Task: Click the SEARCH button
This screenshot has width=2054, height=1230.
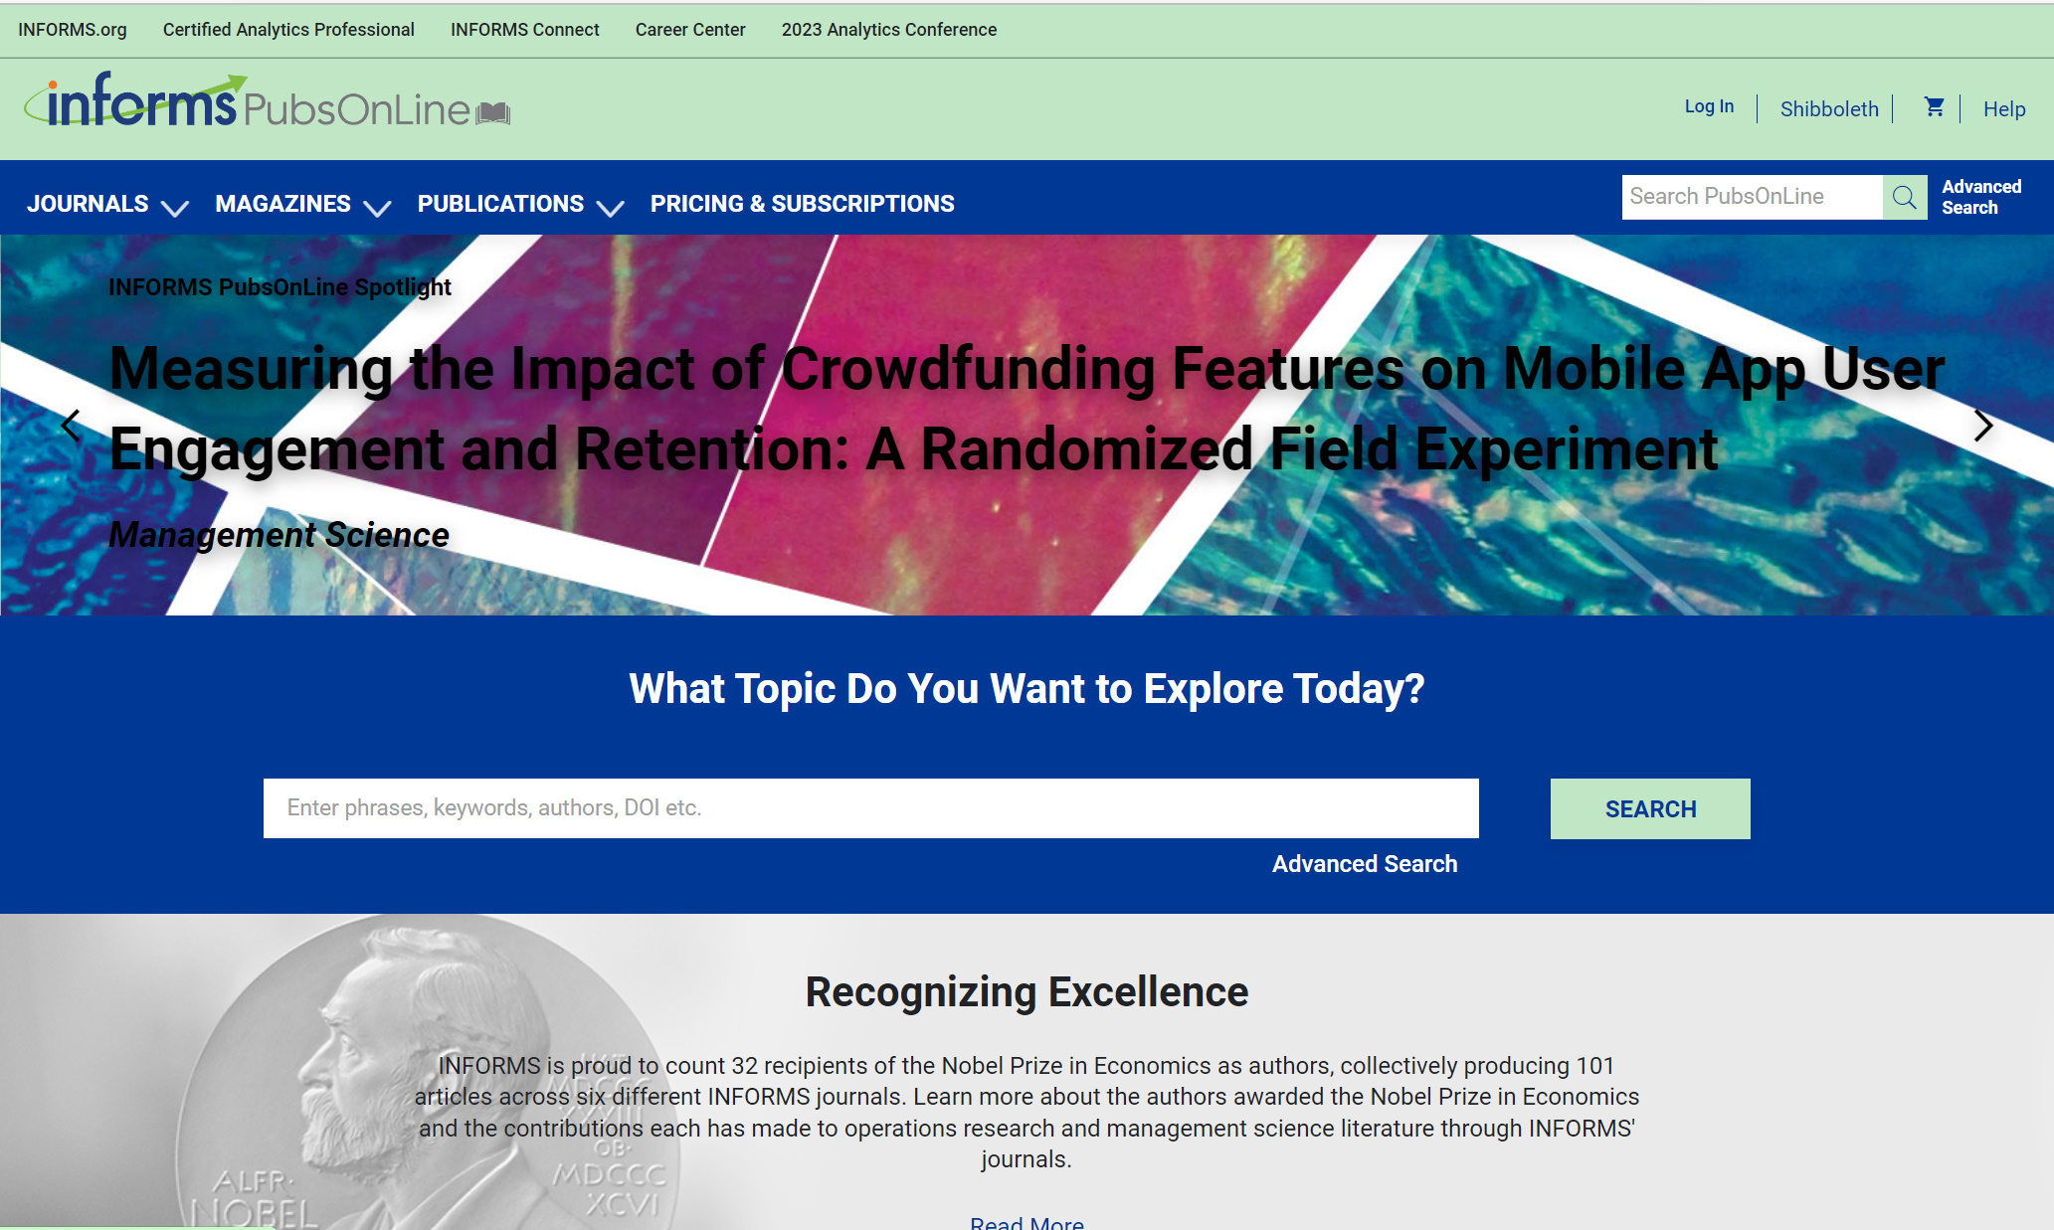Action: [1650, 808]
